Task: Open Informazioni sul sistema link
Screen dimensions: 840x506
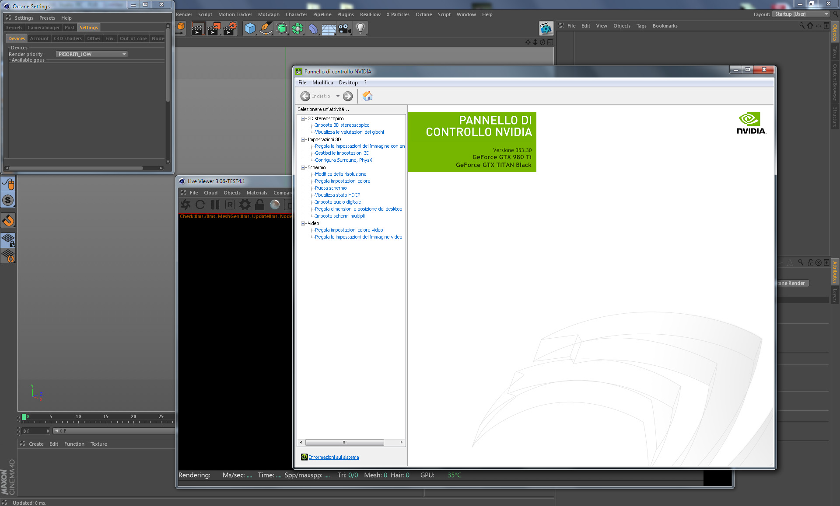Action: point(334,457)
